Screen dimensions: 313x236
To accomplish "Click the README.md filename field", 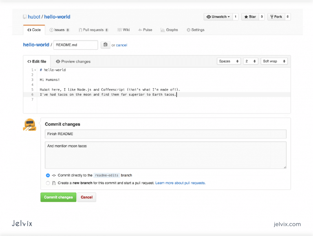I will 76,45.
